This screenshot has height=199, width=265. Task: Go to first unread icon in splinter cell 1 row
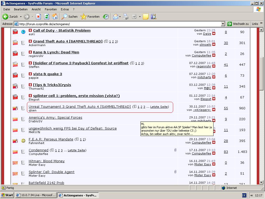30,96
